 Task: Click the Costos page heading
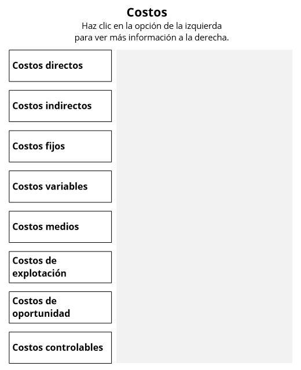pyautogui.click(x=147, y=12)
